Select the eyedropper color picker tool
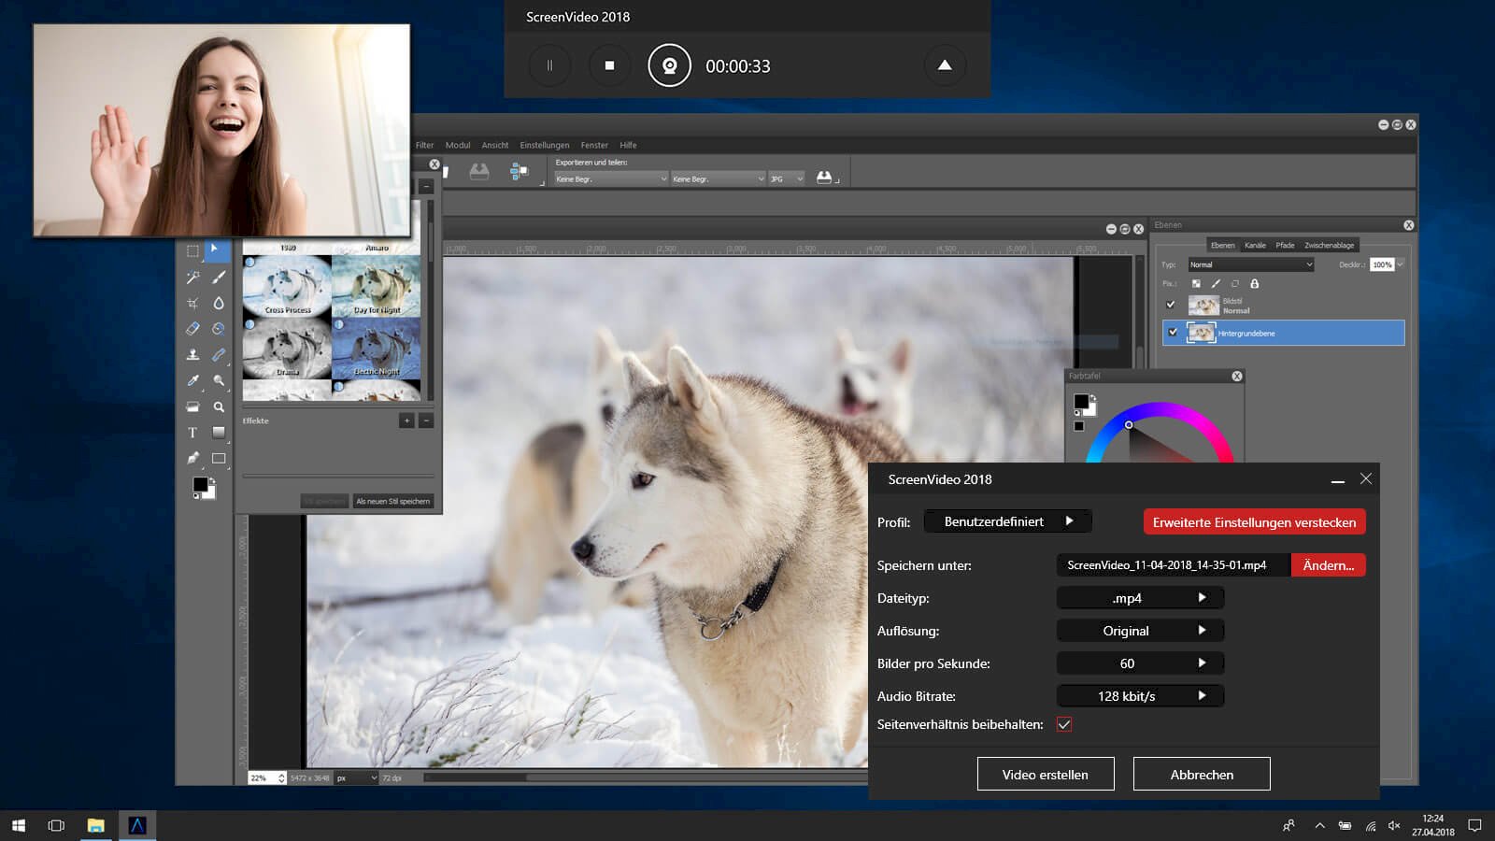Viewport: 1495px width, 841px height. tap(192, 380)
